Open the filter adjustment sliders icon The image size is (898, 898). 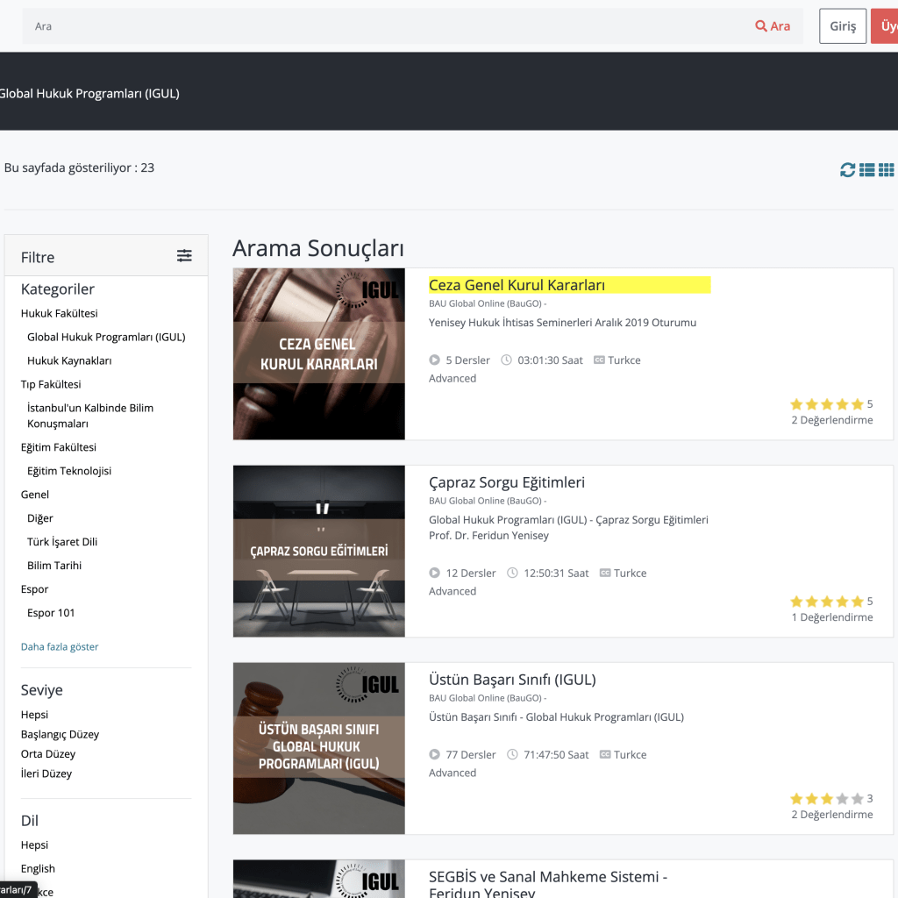tap(184, 255)
